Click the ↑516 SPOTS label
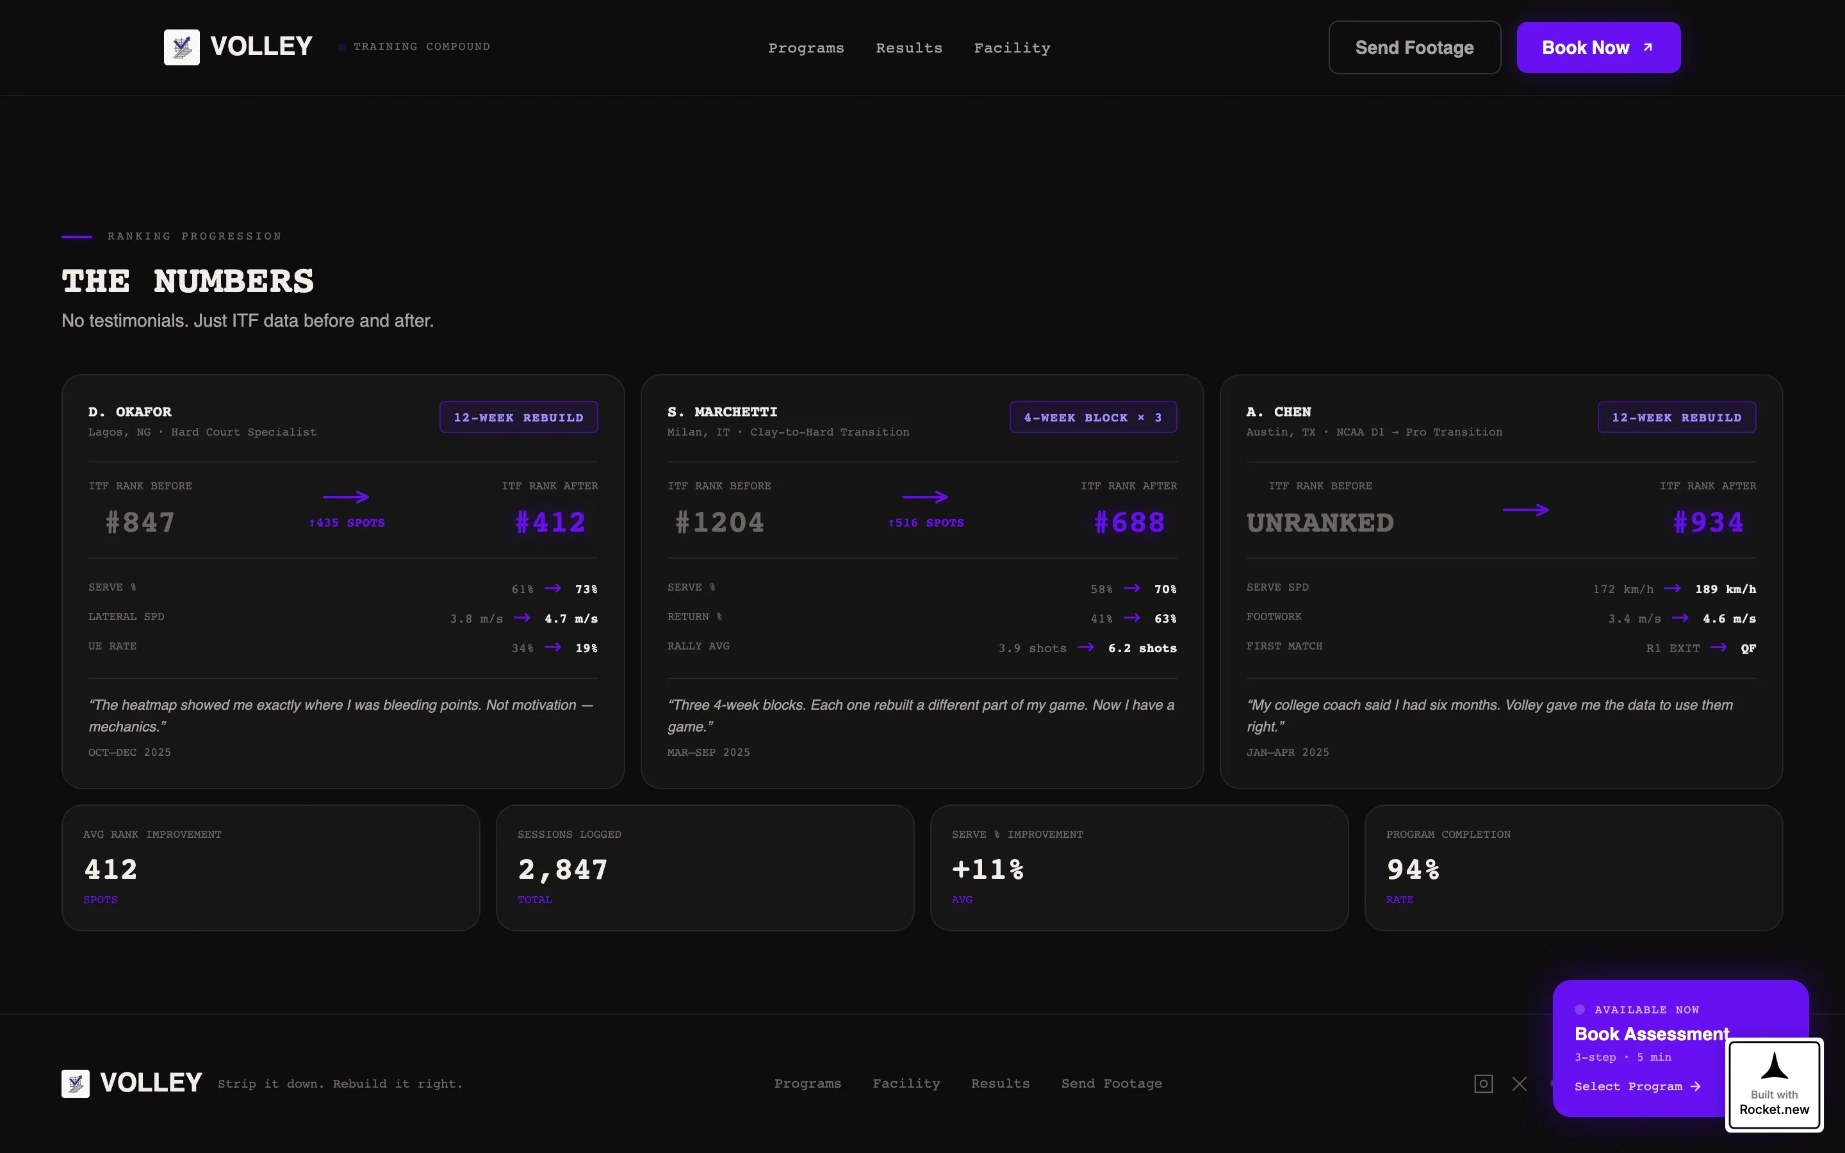The width and height of the screenshot is (1845, 1153). [926, 523]
